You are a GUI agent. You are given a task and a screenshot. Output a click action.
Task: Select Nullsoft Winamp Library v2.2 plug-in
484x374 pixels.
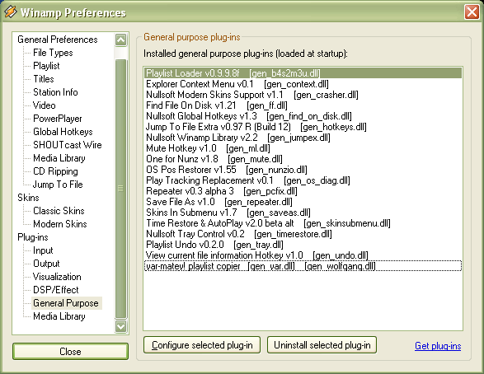pyautogui.click(x=303, y=138)
